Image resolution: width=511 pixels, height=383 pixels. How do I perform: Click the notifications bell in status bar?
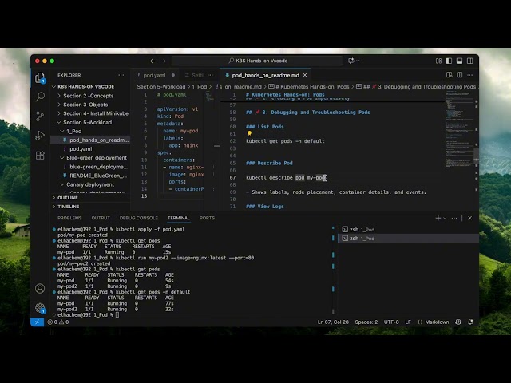click(470, 322)
